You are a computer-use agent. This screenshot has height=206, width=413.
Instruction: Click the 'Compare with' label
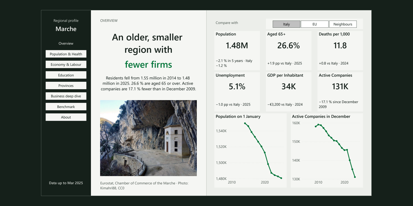[227, 23]
